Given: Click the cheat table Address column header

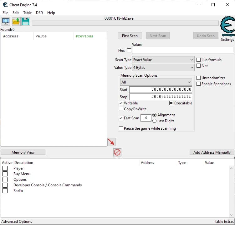Looking at the screenshot, I should coord(158,163).
